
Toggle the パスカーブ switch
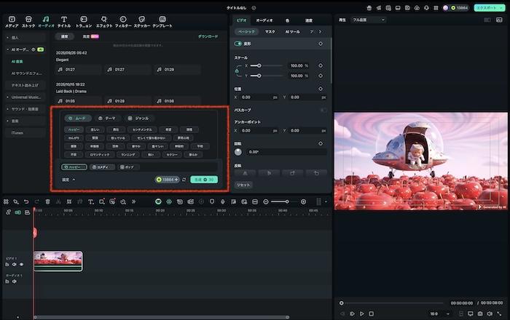[323, 110]
